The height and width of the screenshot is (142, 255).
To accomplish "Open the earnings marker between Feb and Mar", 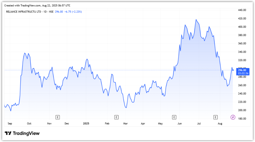I will click(116, 117).
